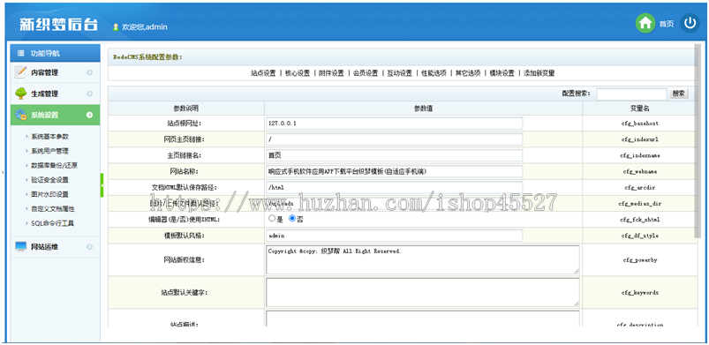Click the page vertical scrollbar

[x=698, y=140]
